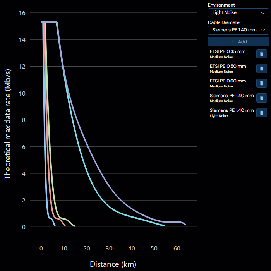Screen dimensions: 271x271
Task: Click the Add button
Action: pyautogui.click(x=238, y=42)
